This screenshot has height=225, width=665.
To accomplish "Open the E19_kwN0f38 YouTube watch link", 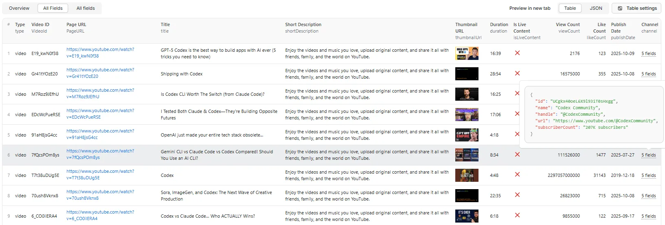I will (x=100, y=53).
